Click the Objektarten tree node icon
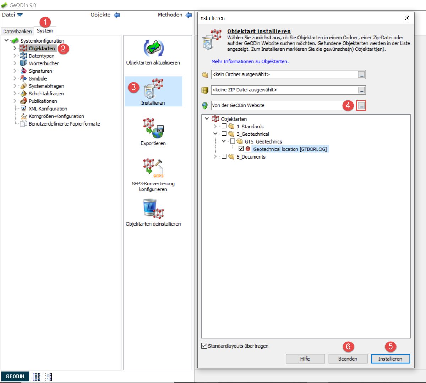This screenshot has width=426, height=383. [23, 48]
